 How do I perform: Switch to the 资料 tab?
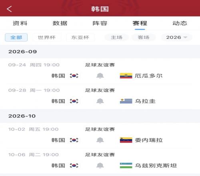click(x=20, y=23)
